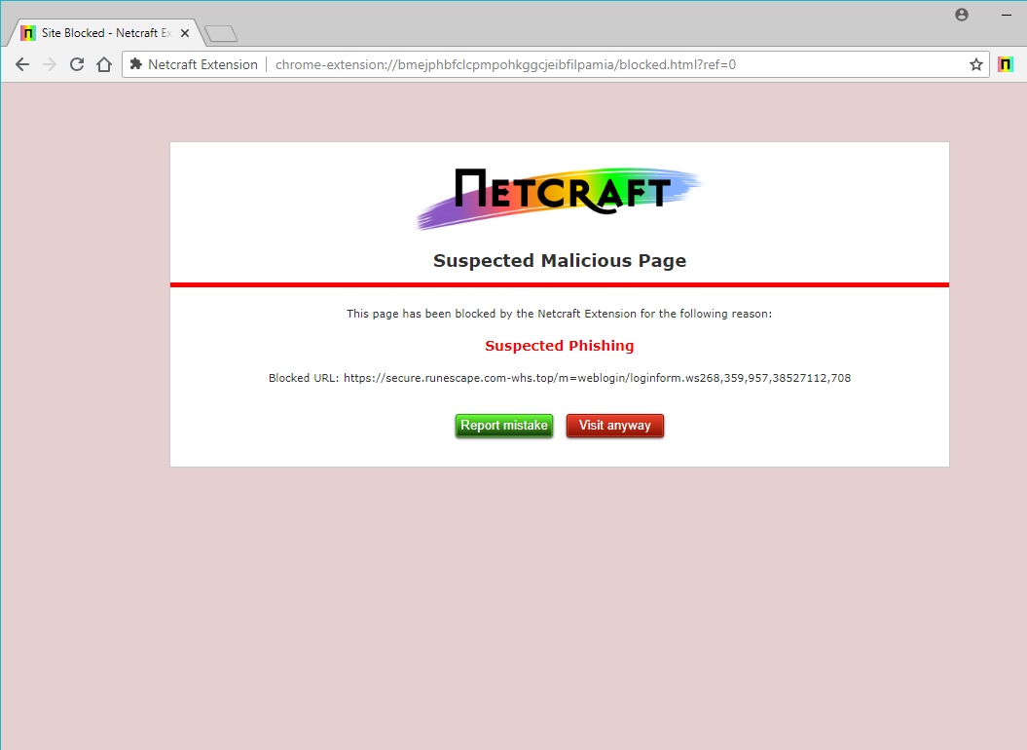Open the Netcraft extension toolbar icon
Viewport: 1027px width, 750px height.
pos(1006,64)
